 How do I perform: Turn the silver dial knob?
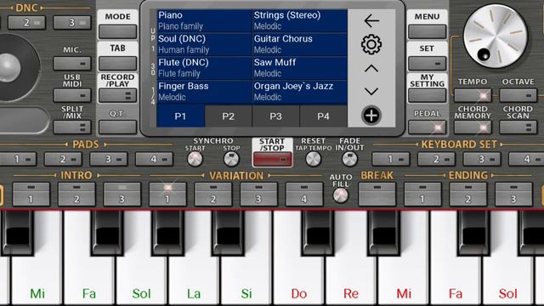[x=495, y=36]
